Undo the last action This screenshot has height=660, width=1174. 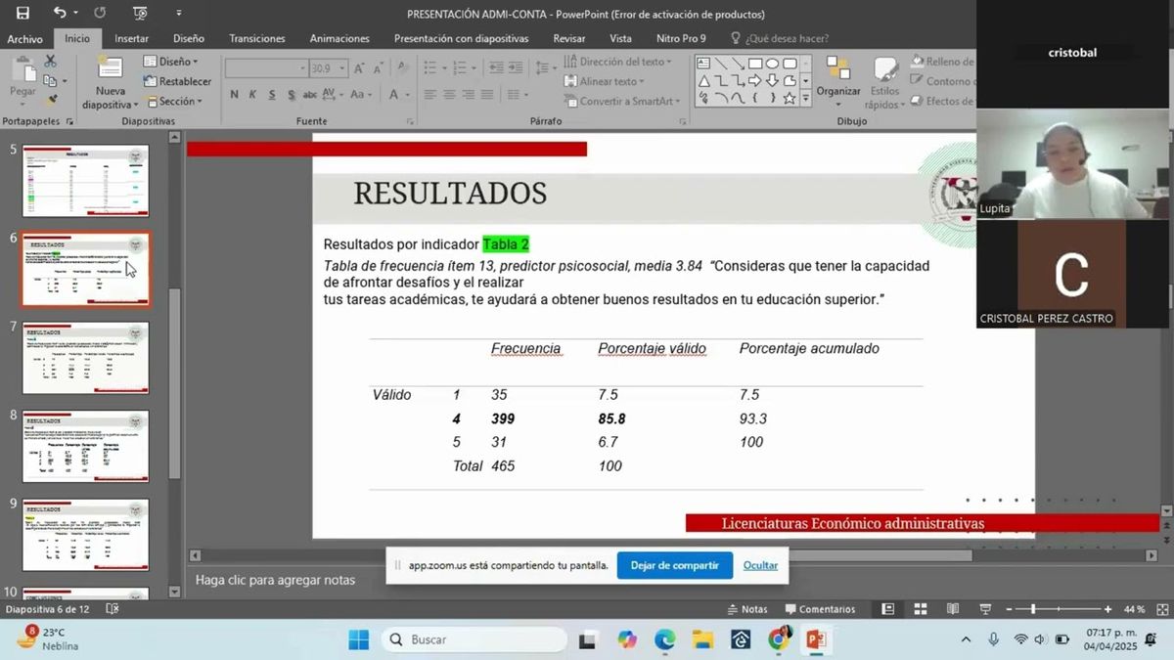61,13
